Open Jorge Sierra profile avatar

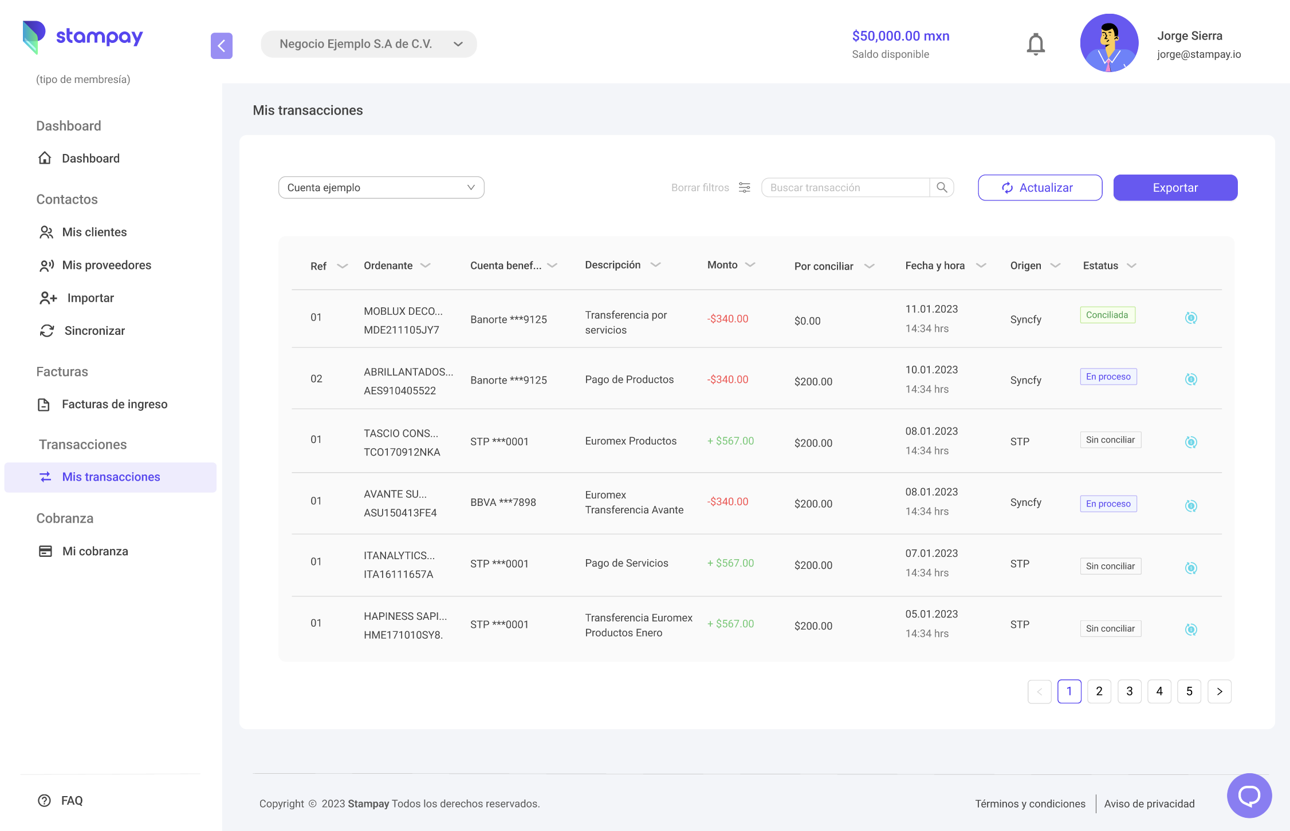1109,43
